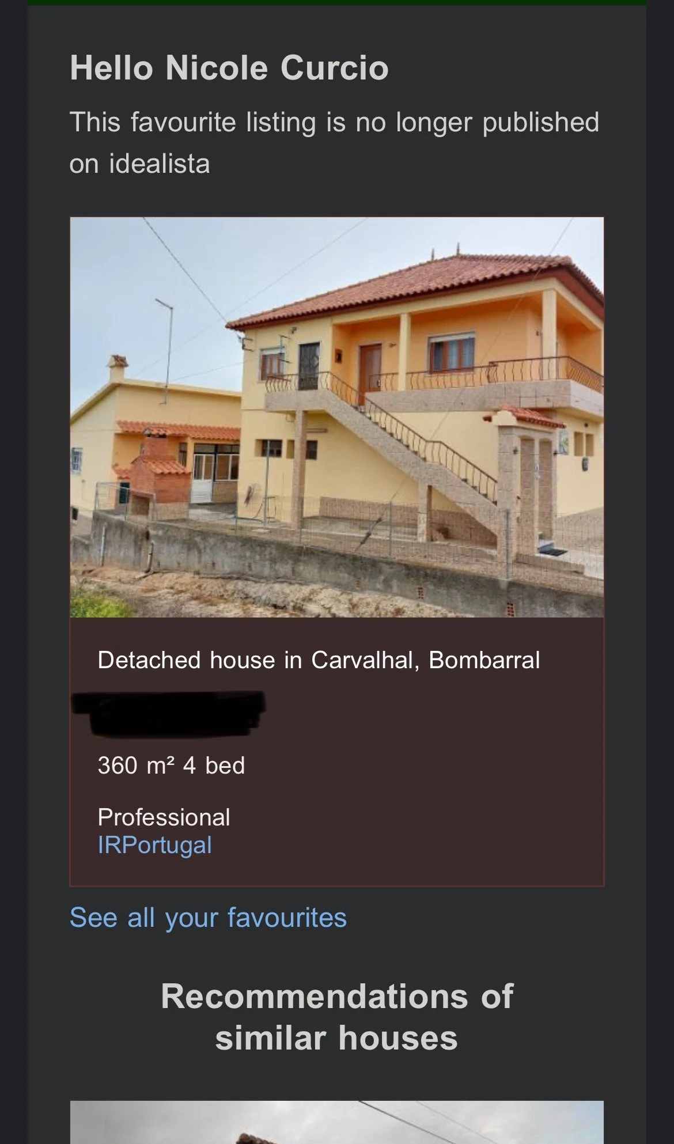Click See all your favourites link

[x=208, y=918]
